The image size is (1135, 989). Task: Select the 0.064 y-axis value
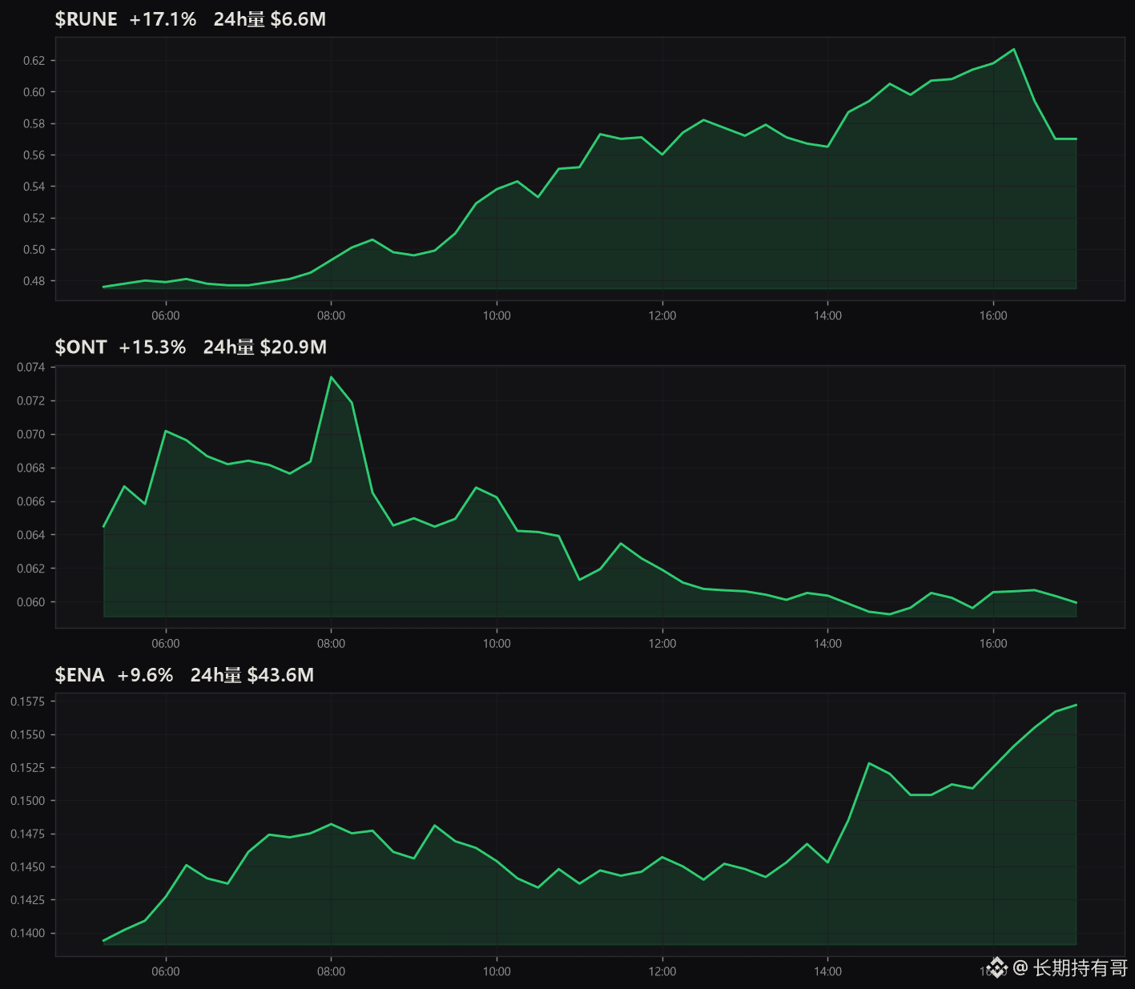point(31,535)
